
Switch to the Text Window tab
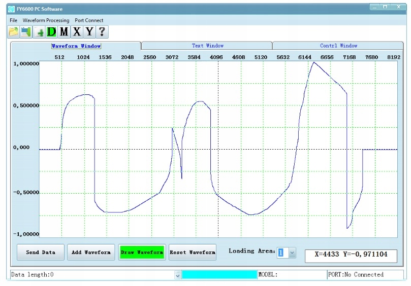(x=207, y=46)
